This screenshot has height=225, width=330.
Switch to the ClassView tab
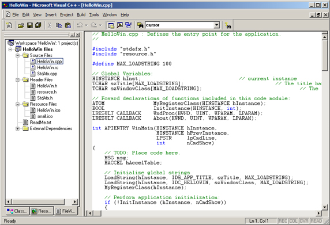[x=17, y=211]
